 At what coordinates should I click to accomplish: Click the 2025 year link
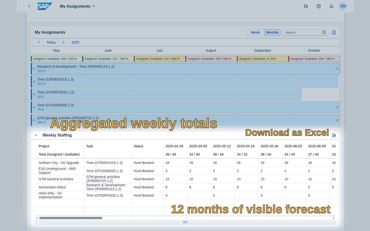tap(75, 42)
